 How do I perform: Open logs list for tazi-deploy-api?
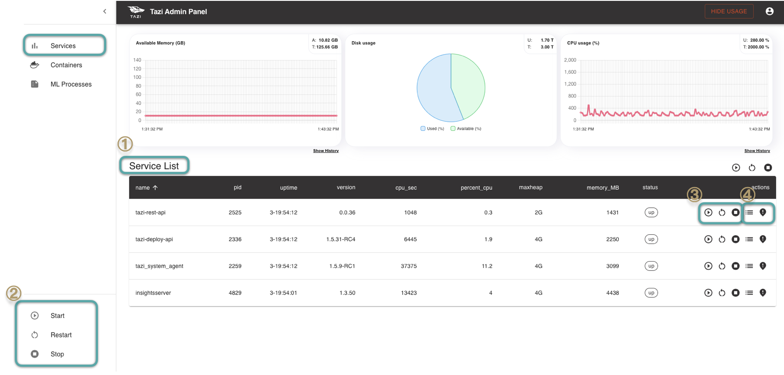point(749,239)
